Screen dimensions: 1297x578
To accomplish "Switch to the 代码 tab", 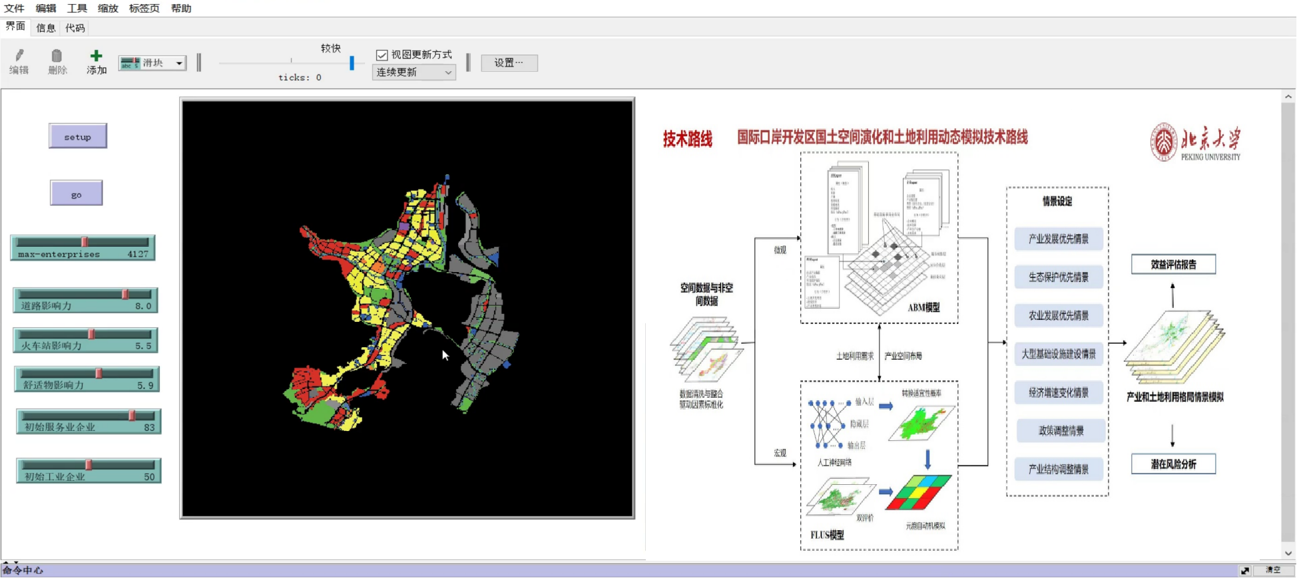I will pyautogui.click(x=75, y=28).
